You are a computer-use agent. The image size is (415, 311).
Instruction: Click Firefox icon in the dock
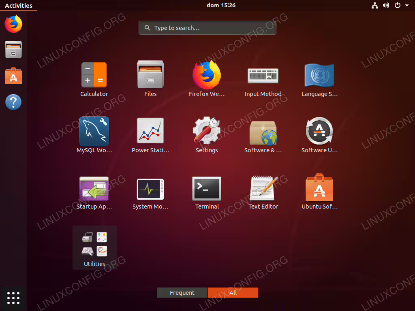pos(13,24)
